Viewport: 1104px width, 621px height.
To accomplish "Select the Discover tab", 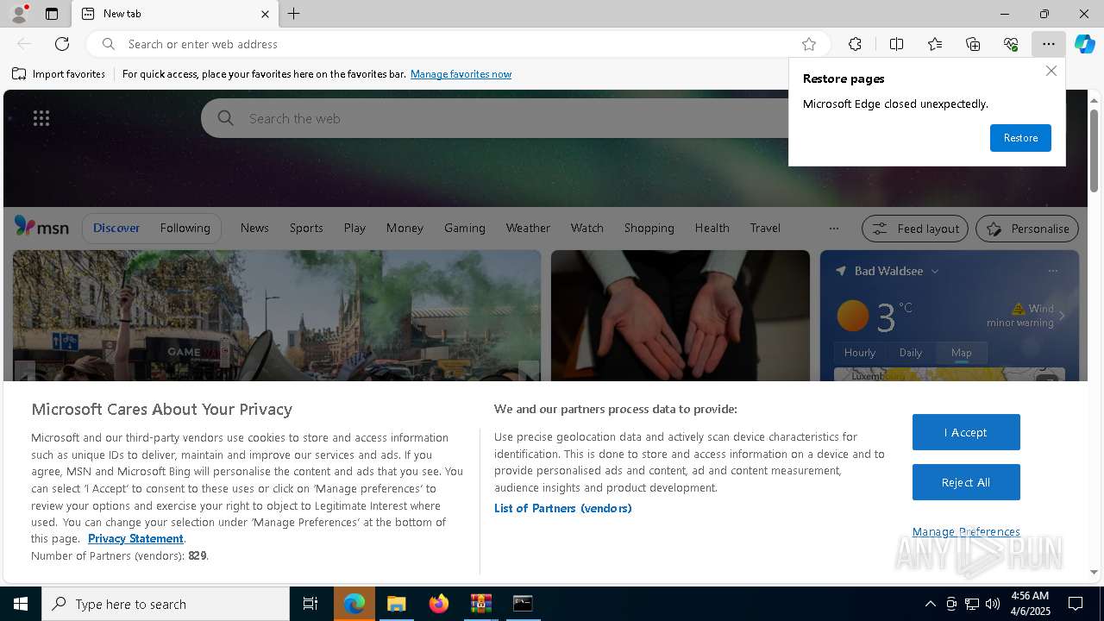I will pyautogui.click(x=116, y=228).
